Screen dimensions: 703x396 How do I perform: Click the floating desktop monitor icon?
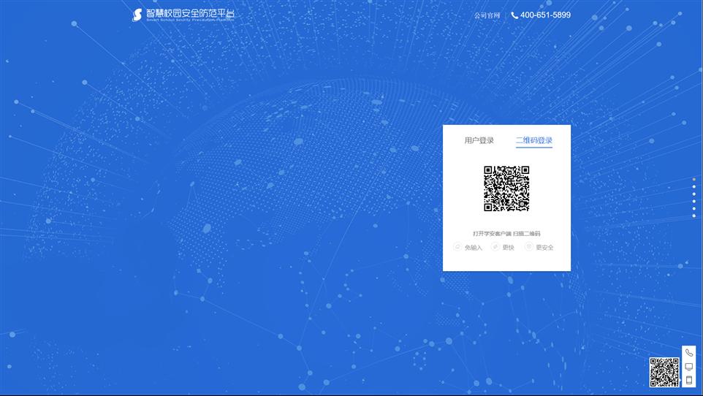(x=689, y=367)
